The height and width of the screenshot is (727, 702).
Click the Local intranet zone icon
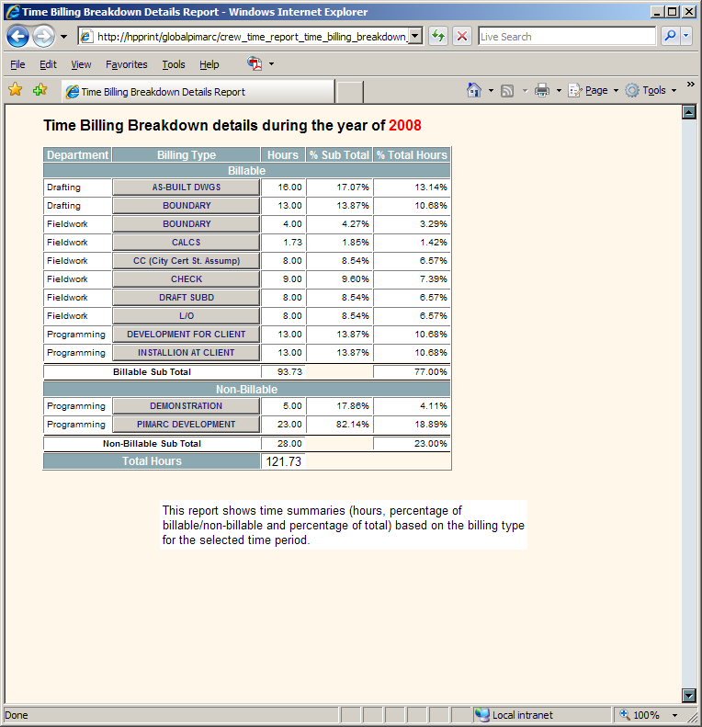482,715
